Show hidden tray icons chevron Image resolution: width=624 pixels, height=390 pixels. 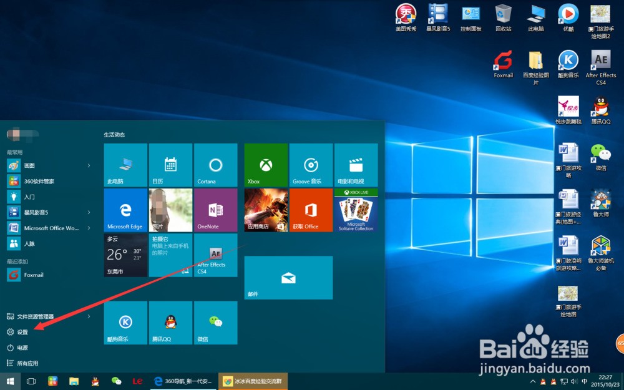pos(533,382)
